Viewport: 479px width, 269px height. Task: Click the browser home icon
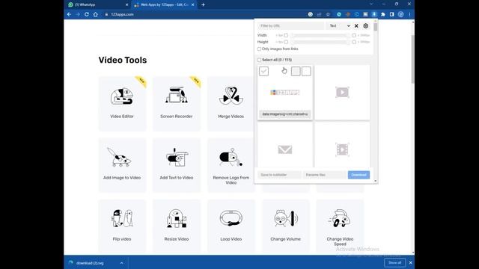(96, 14)
